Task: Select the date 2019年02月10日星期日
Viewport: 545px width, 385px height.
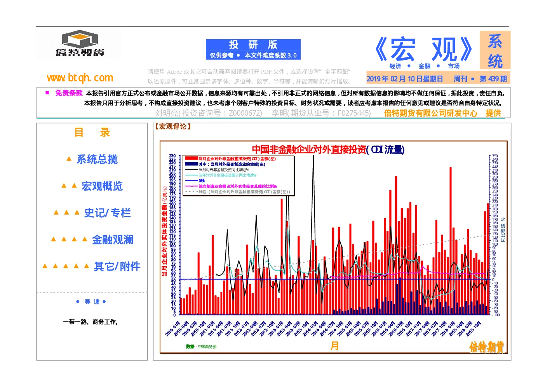Action: point(404,79)
